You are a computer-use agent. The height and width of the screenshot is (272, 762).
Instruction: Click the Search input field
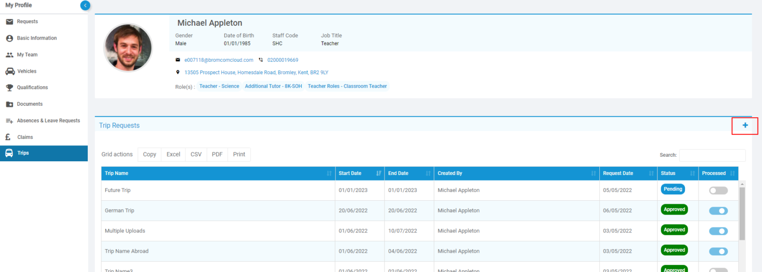point(712,155)
